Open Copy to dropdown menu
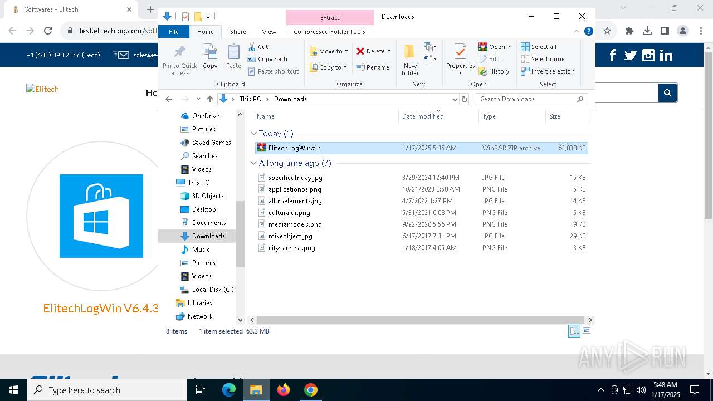The height and width of the screenshot is (401, 713). pos(328,67)
